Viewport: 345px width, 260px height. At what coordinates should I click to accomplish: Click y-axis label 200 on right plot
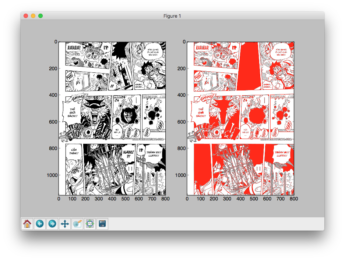[x=182, y=68]
